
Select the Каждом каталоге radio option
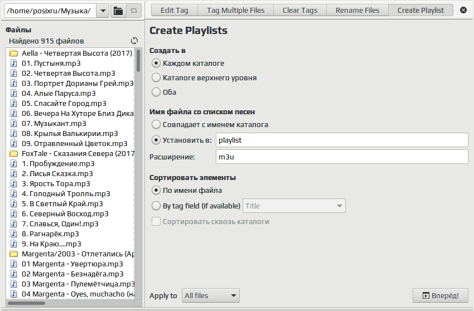156,63
